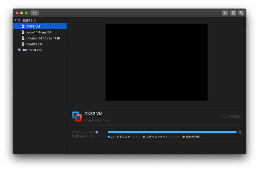The image size is (259, 171).
Task: Click the GNS3 VM title text
Action: 93,114
